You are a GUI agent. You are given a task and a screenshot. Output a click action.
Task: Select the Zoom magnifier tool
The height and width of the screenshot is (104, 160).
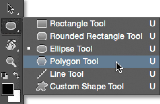click(x=11, y=62)
